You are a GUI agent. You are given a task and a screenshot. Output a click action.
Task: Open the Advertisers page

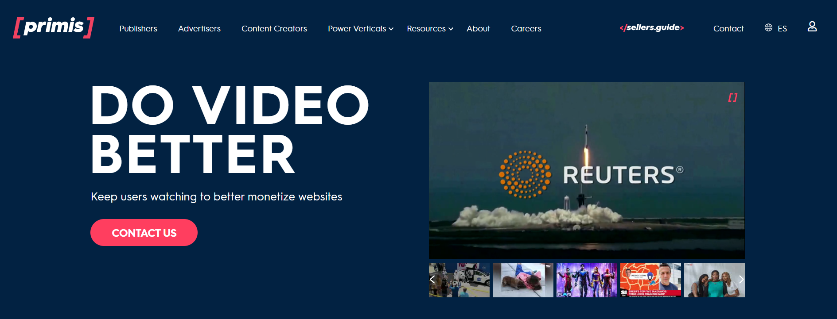pos(199,29)
